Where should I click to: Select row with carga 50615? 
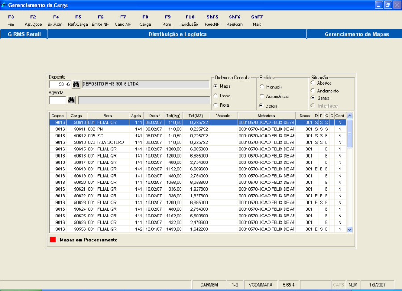pyautogui.click(x=197, y=149)
